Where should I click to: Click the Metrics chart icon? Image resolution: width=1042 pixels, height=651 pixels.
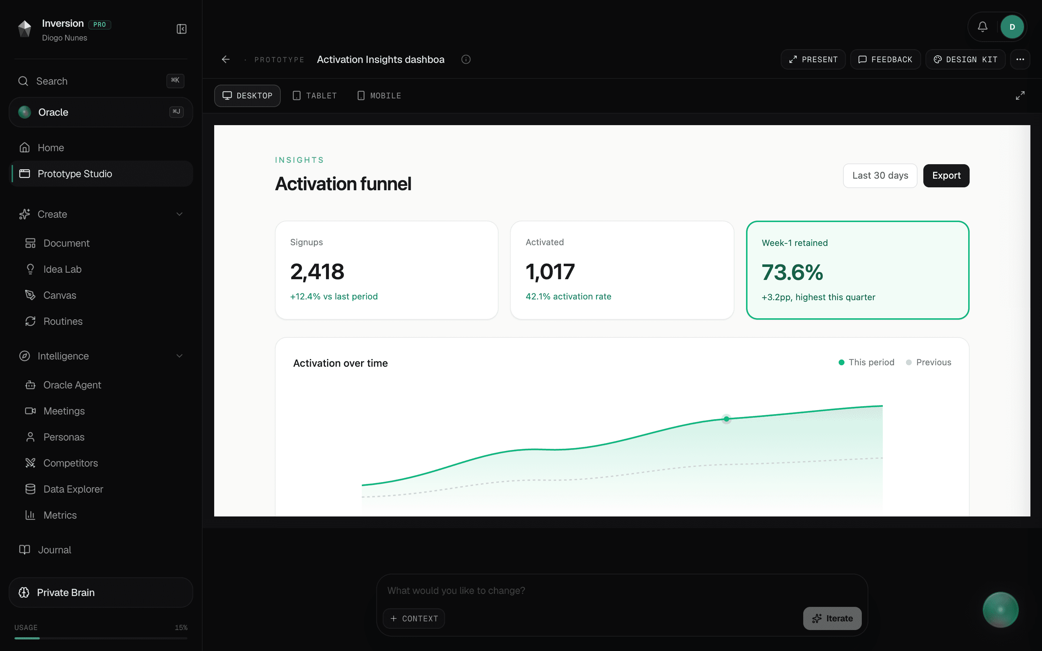point(30,515)
